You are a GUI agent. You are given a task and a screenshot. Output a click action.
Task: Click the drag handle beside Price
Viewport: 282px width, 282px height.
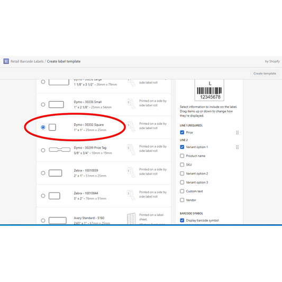coord(237,133)
